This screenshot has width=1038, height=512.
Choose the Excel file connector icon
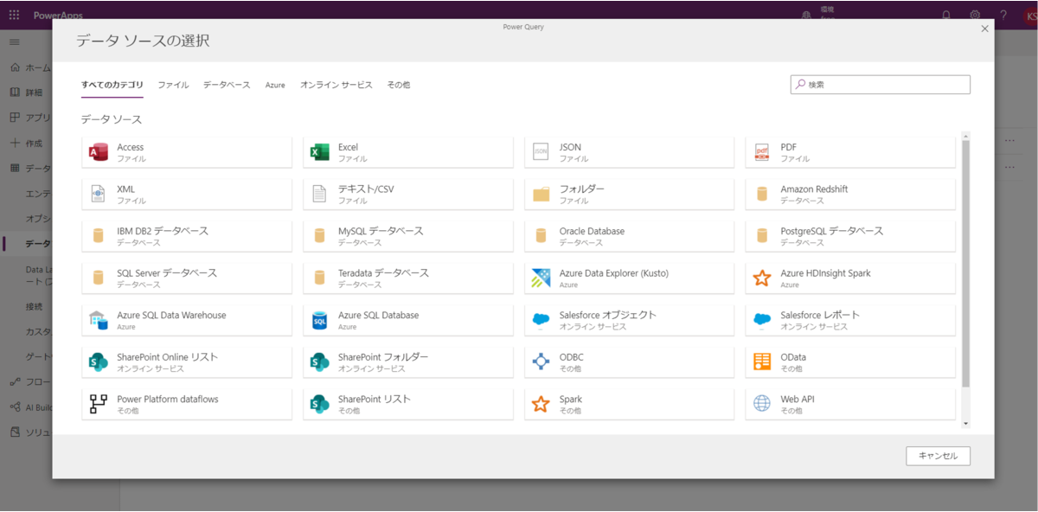(x=320, y=152)
